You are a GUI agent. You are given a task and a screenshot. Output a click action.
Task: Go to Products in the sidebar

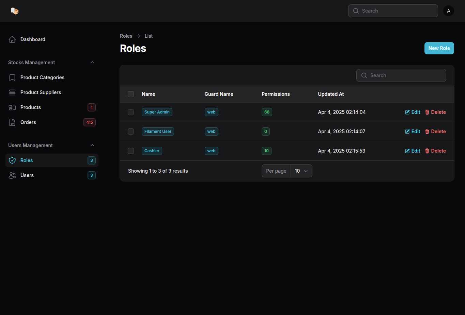(31, 107)
